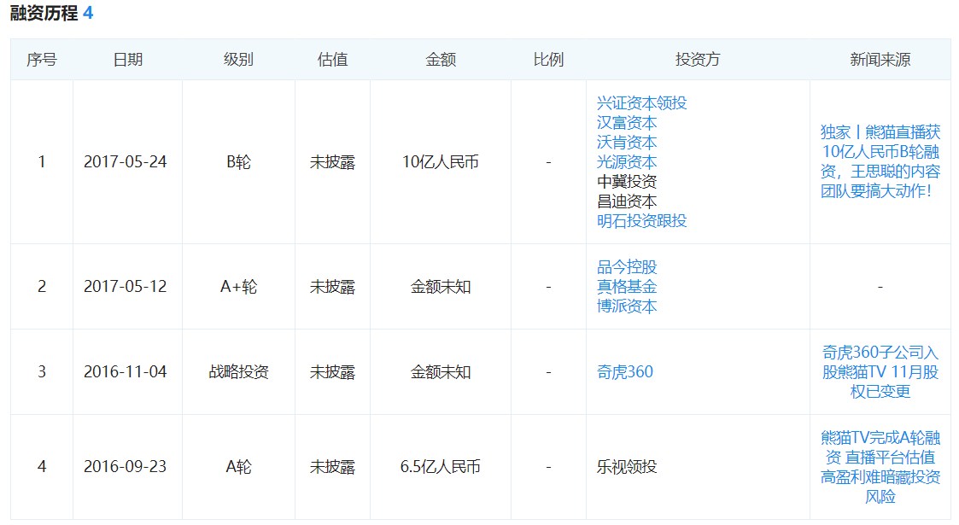This screenshot has height=525, width=959.
Task: Open investor link 品今控股
Action: point(627,266)
